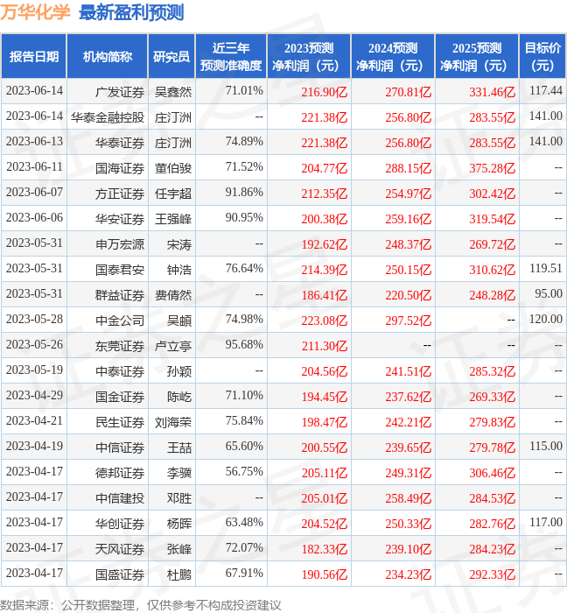Image resolution: width=567 pixels, height=613 pixels.
Task: Click researcher name 刘海荣
Action: pos(173,422)
